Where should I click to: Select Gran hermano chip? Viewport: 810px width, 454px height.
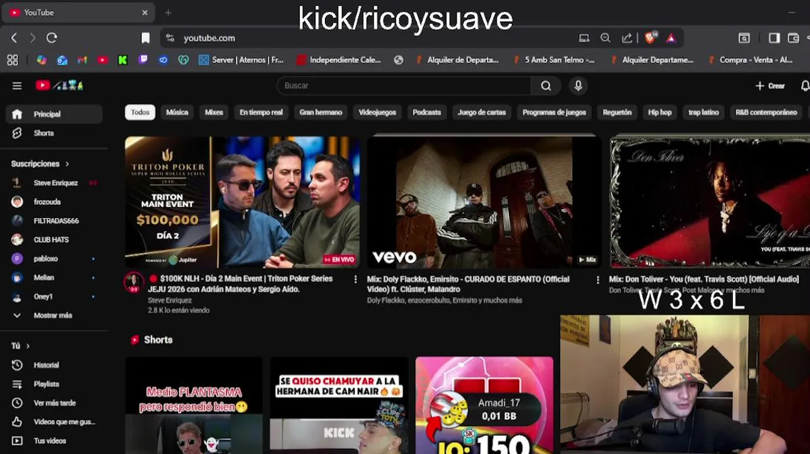(x=320, y=112)
